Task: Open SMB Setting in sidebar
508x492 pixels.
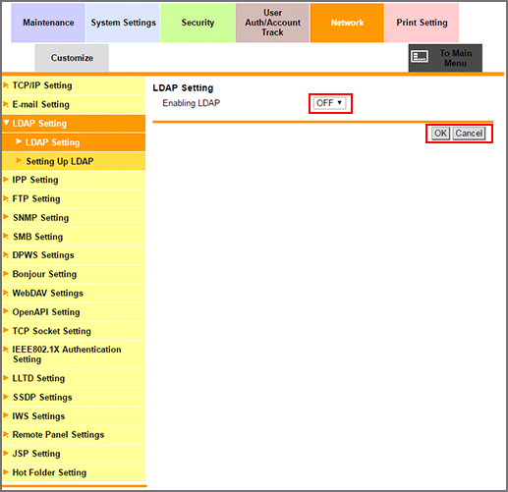Action: tap(74, 237)
